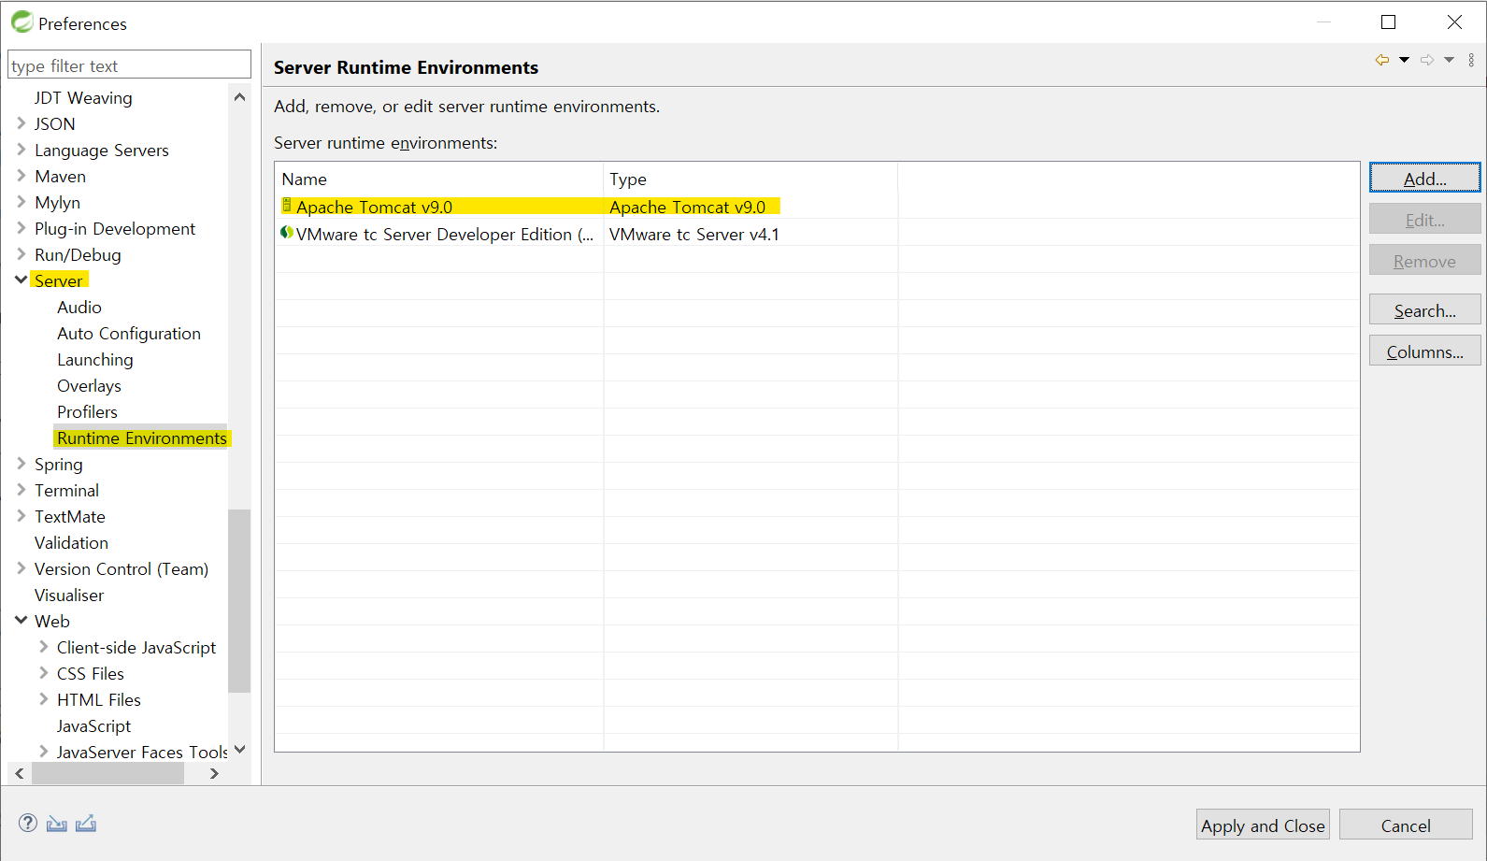The height and width of the screenshot is (861, 1487).
Task: Expand the HTML Files node
Action: tap(43, 698)
